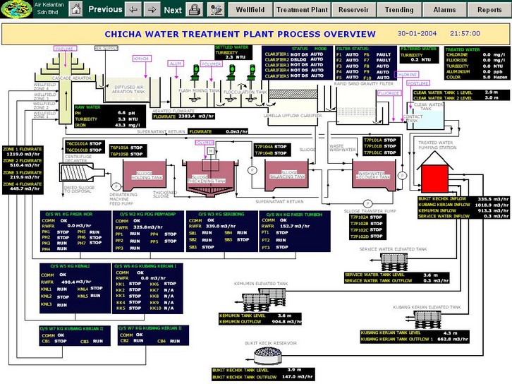Click the Diffused Air Aeration Tank
This screenshot has height=384, width=512.
click(127, 90)
